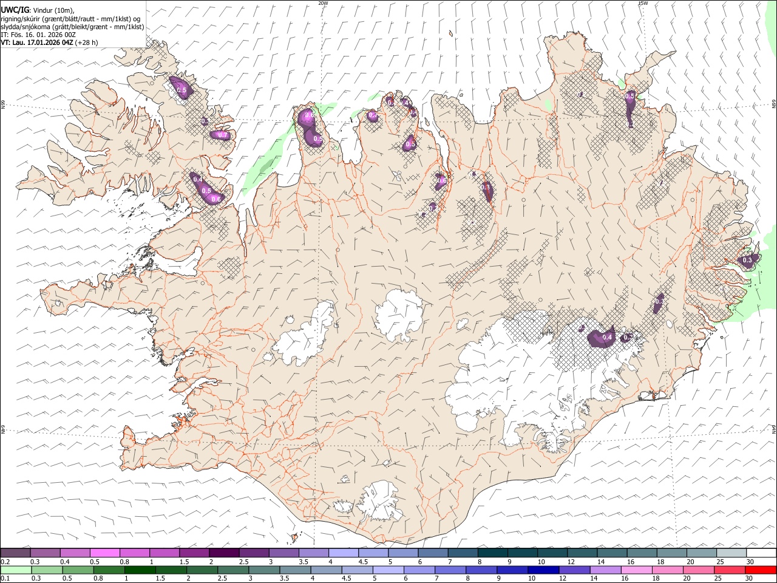Viewport: 777px width, 583px height.
Task: Click the 'IT: Fös. 16. 01. 2026 00Z' line
Action: 38,35
